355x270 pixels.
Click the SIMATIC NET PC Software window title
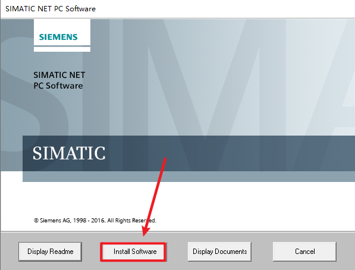(x=51, y=8)
